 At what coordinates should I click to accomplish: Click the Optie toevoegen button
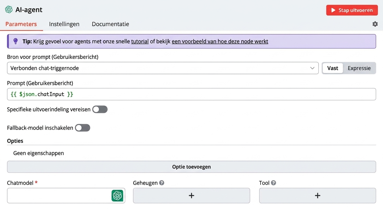pyautogui.click(x=191, y=167)
